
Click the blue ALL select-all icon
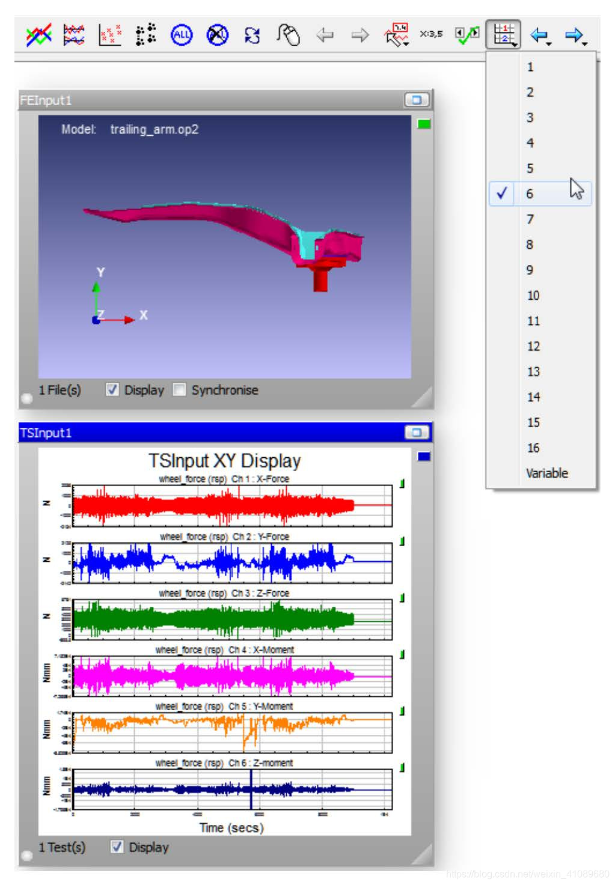click(181, 35)
